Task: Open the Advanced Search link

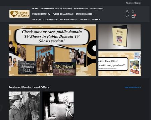Action: [133, 3]
